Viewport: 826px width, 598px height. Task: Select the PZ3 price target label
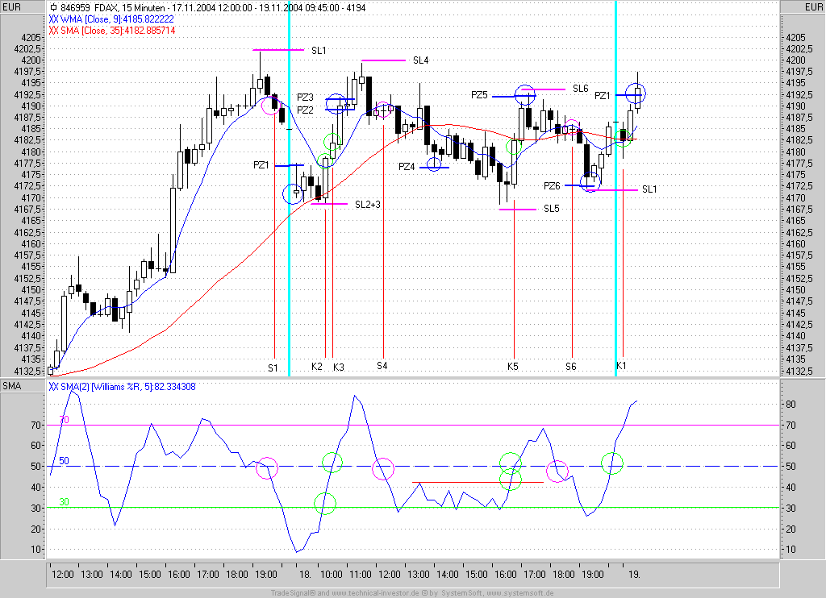305,98
